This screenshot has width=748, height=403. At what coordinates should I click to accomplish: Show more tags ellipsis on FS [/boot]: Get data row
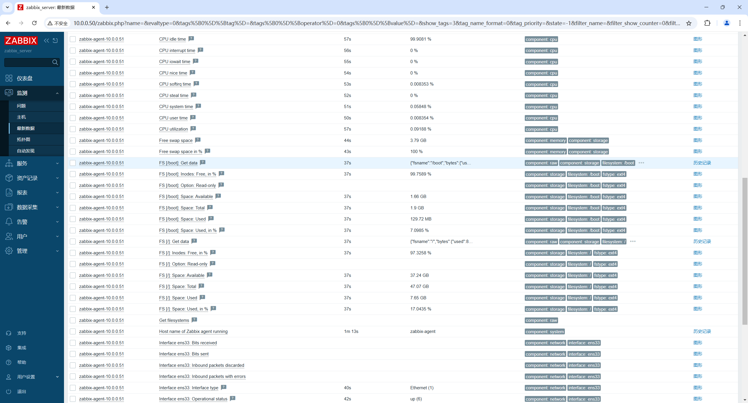[x=641, y=163]
